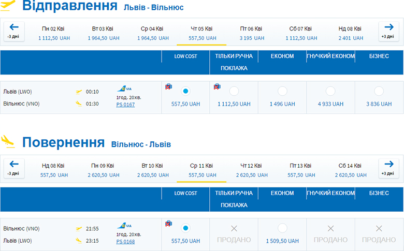Click no-baggage icon in departure Low Cost cell
The height and width of the screenshot is (251, 404).
coord(168,86)
